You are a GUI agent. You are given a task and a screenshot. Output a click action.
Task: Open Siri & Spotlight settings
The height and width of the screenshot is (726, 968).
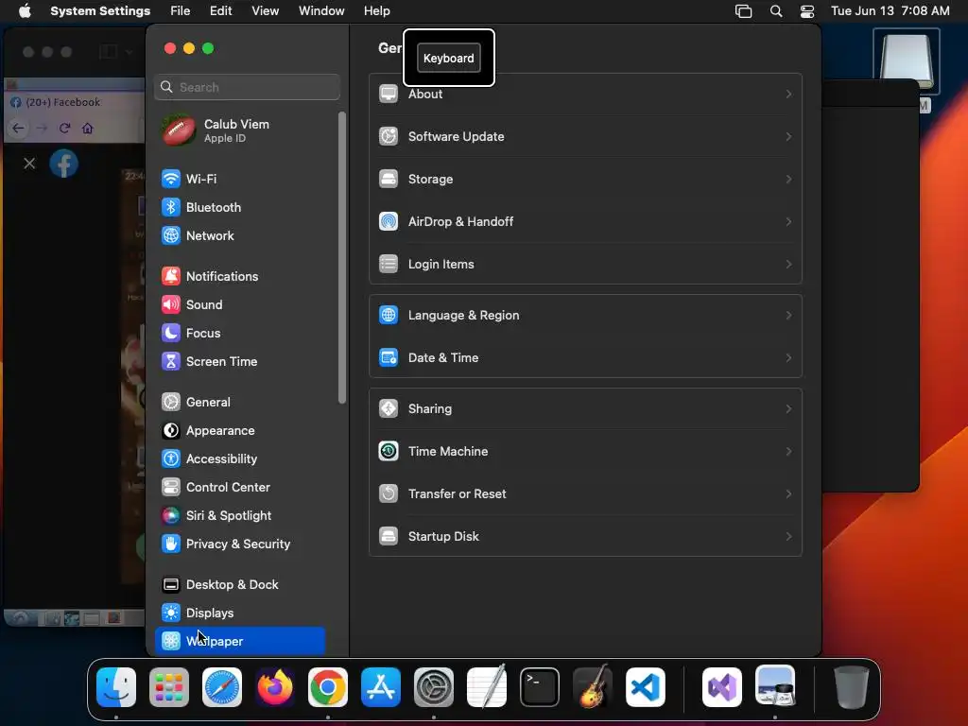coord(239,516)
